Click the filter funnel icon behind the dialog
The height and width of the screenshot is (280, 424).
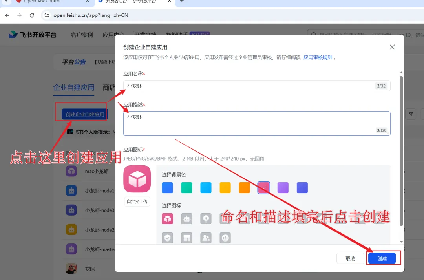pyautogui.click(x=411, y=114)
